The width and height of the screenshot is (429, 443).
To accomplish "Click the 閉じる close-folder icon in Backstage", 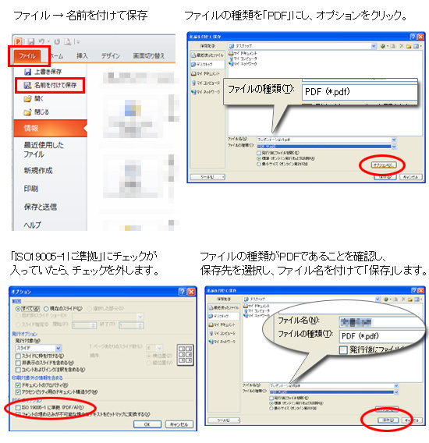I will pyautogui.click(x=28, y=112).
